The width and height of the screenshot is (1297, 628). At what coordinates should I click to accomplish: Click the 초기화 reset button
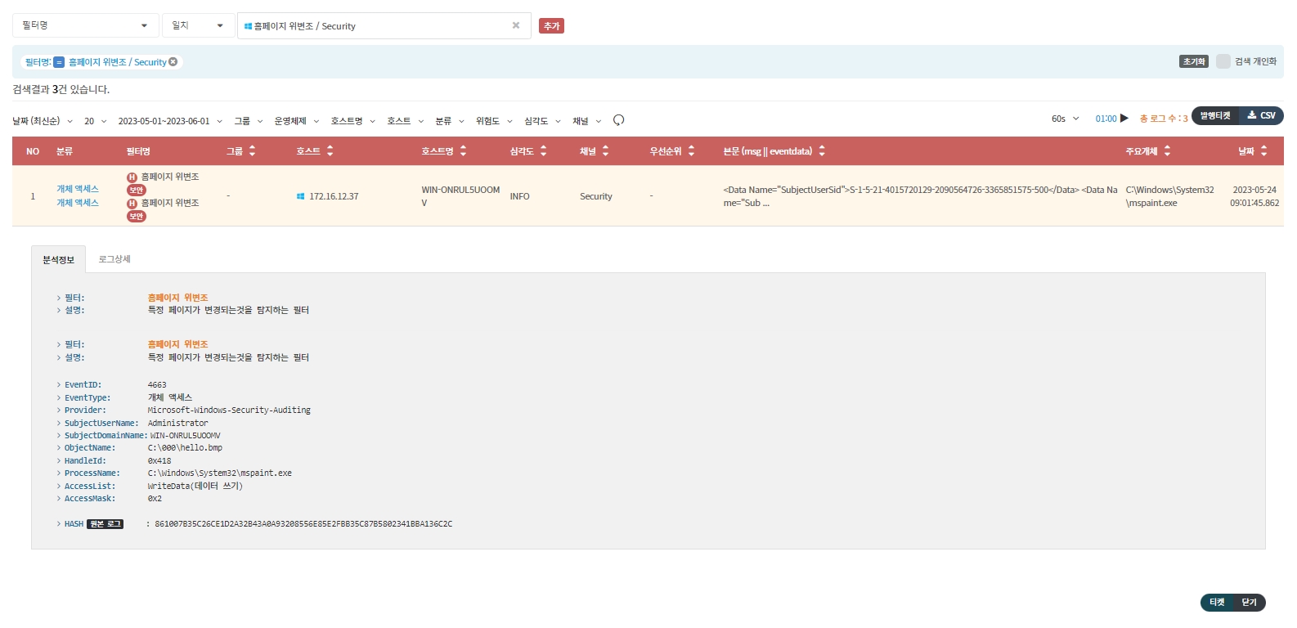pos(1193,61)
